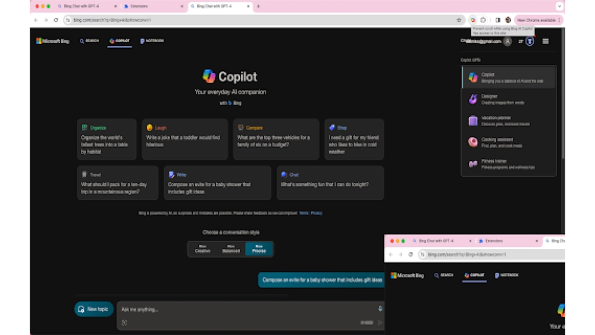Open the hamburger menu at top right
Screen dimensions: 595x335
546,41
